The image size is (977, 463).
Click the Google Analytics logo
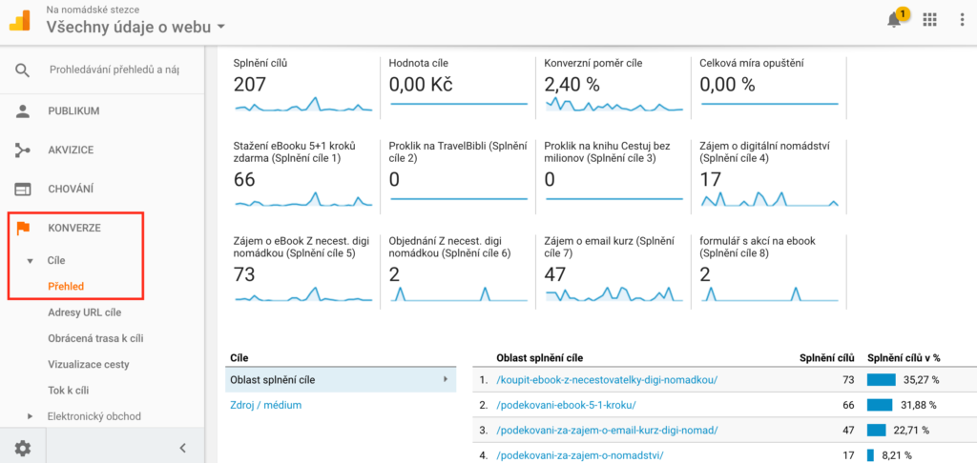coord(21,20)
